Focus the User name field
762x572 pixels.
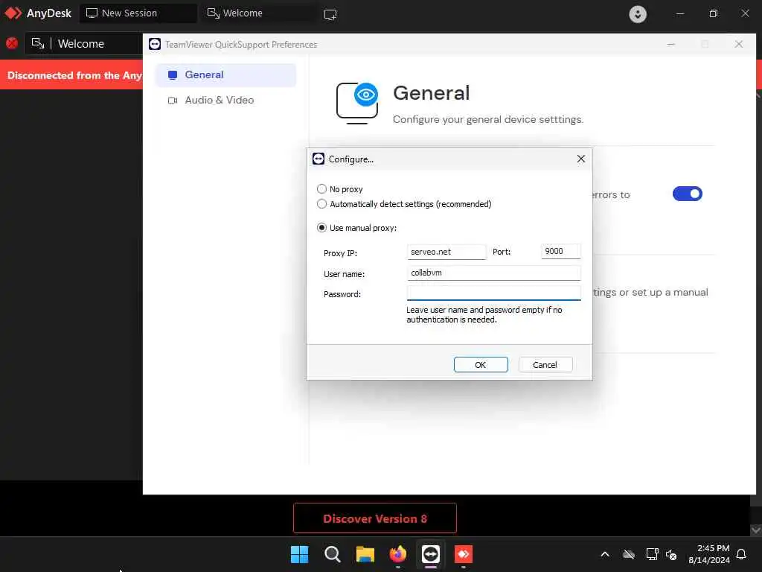click(494, 273)
